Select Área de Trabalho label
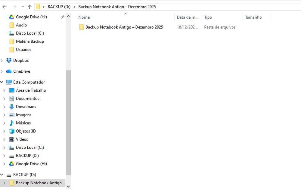 click(x=31, y=90)
